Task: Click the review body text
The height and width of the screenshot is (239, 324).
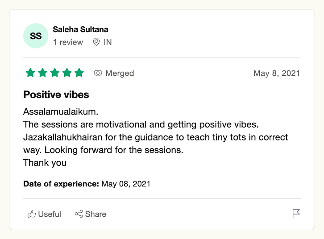Action: 155,137
